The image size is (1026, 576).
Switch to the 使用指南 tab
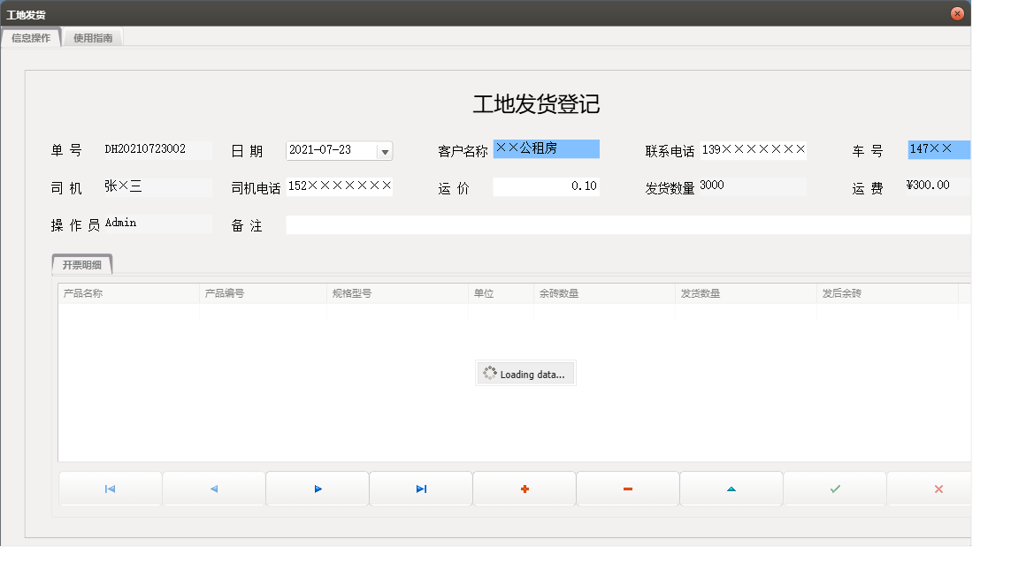point(93,38)
